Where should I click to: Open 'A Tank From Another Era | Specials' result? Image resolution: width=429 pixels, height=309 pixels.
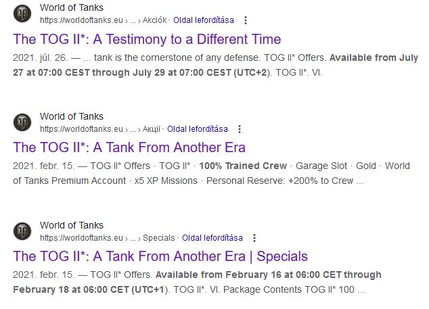pyautogui.click(x=160, y=256)
